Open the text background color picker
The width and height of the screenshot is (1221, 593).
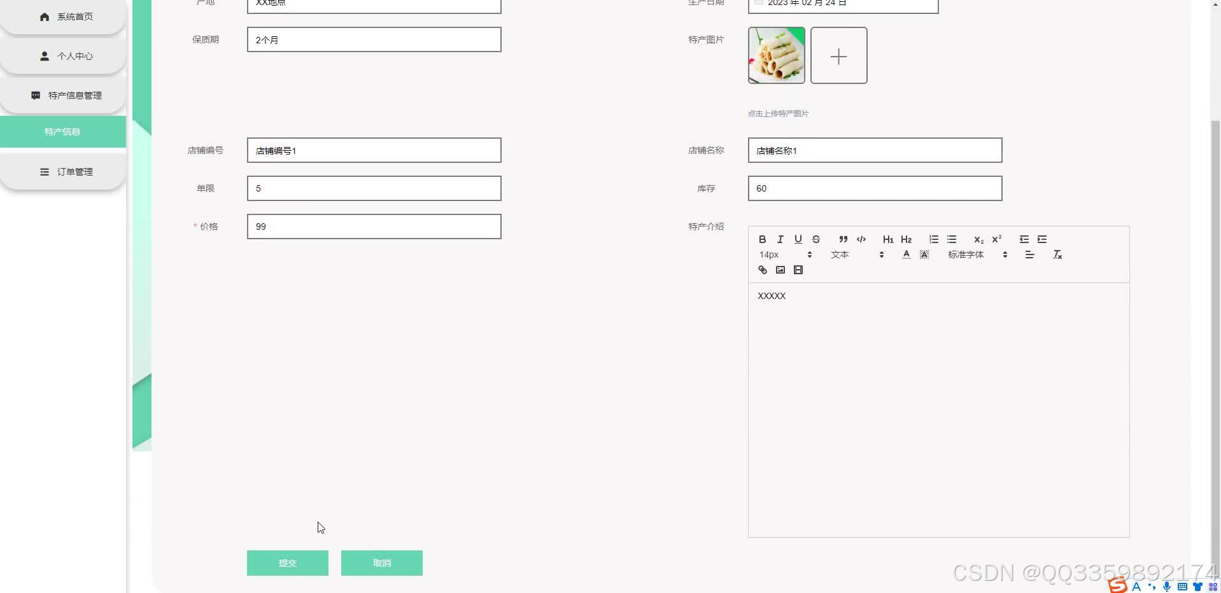(924, 255)
